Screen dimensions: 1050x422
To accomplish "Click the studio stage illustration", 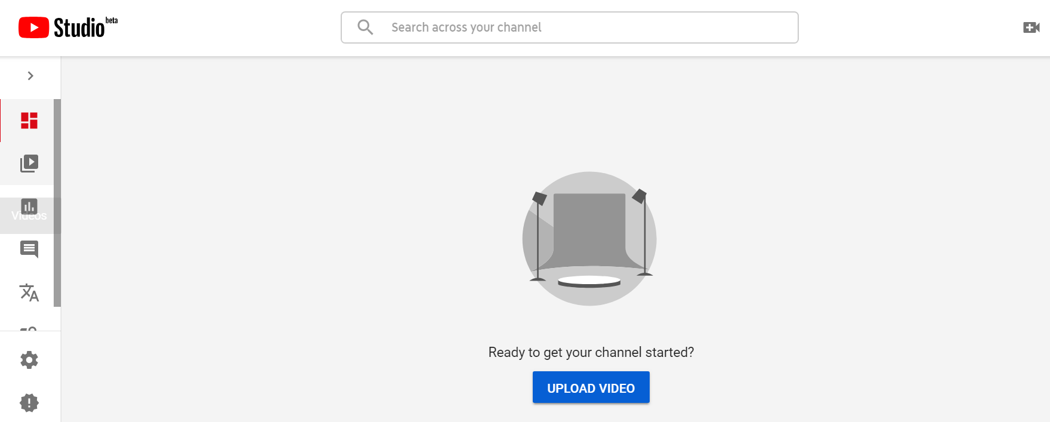I will point(589,239).
